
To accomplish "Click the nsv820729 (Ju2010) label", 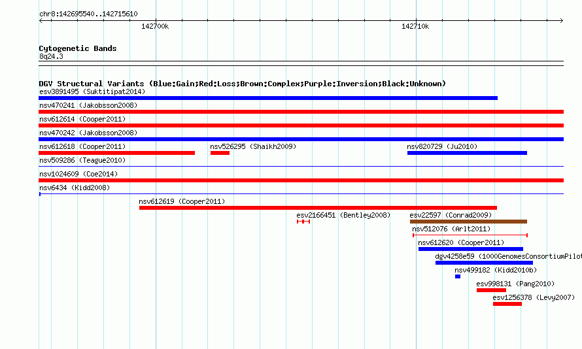I will point(442,146).
